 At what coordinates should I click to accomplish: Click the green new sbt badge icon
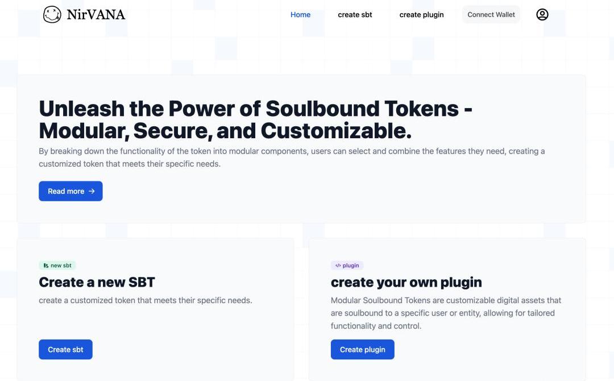[x=46, y=266]
